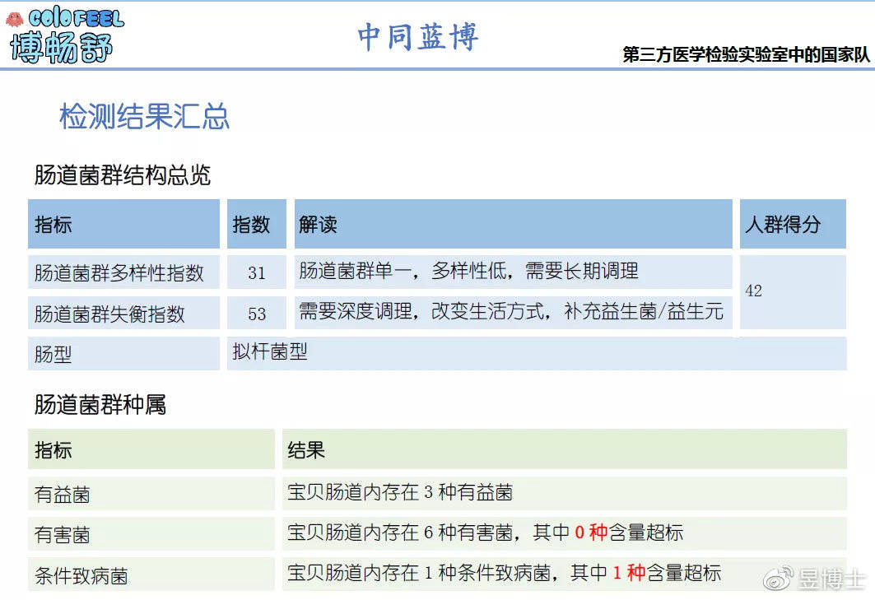Click the 肠型 row label
This screenshot has width=875, height=600.
(124, 353)
